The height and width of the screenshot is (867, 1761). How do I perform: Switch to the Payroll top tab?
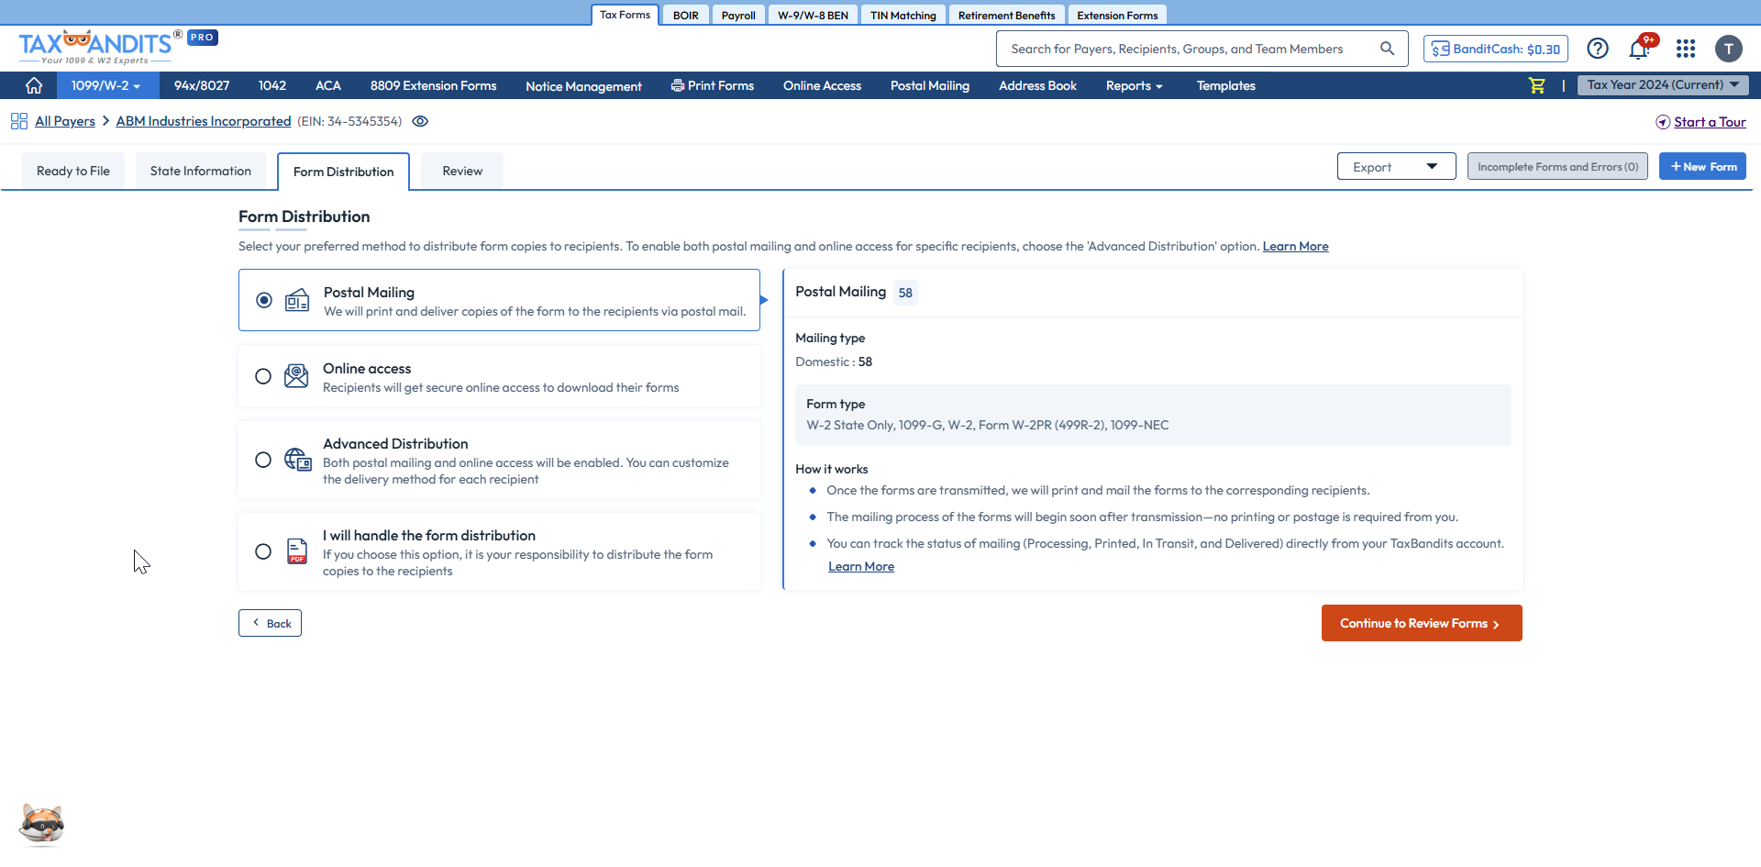(x=738, y=16)
